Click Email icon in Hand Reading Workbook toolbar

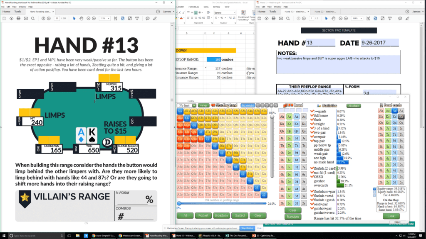click(x=25, y=18)
